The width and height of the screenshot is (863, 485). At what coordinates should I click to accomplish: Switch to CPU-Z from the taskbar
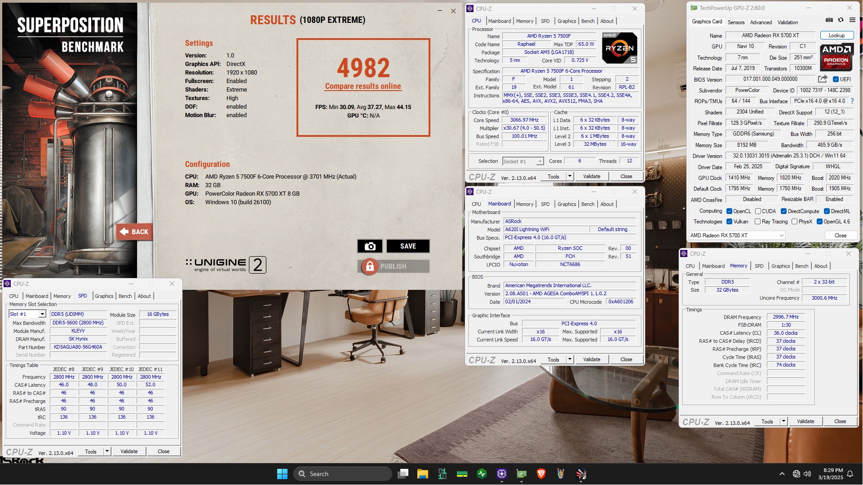pyautogui.click(x=502, y=474)
